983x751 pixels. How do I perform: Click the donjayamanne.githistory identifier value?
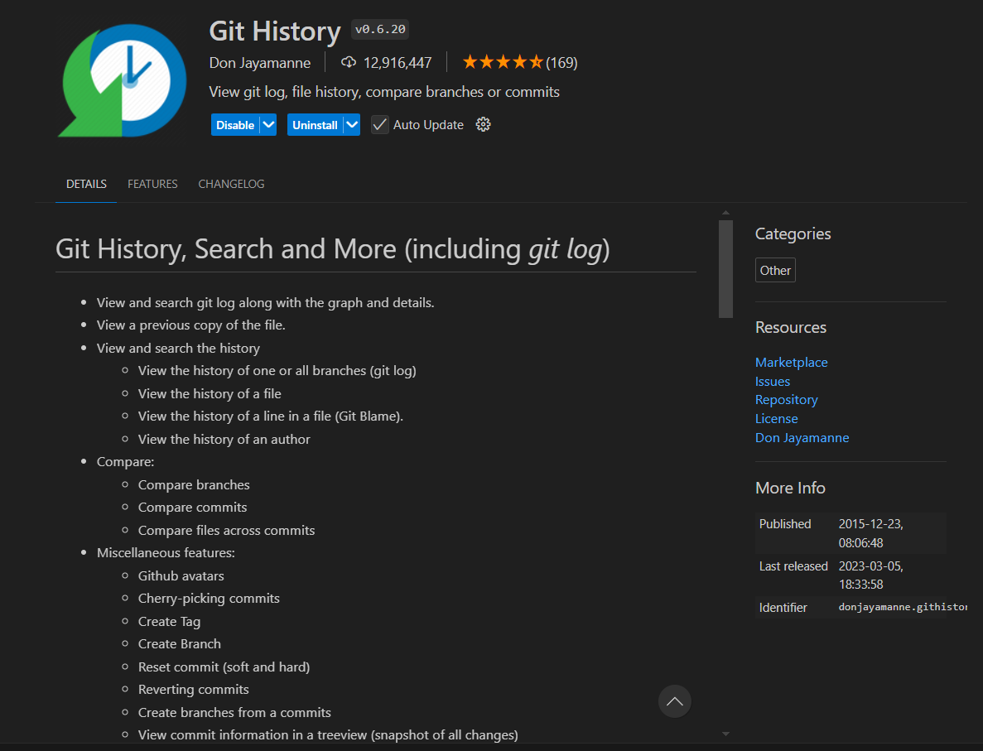point(903,607)
